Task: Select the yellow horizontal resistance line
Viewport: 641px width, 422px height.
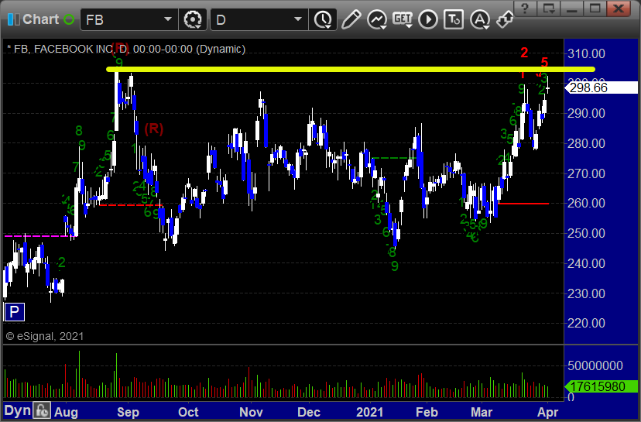Action: pos(351,69)
